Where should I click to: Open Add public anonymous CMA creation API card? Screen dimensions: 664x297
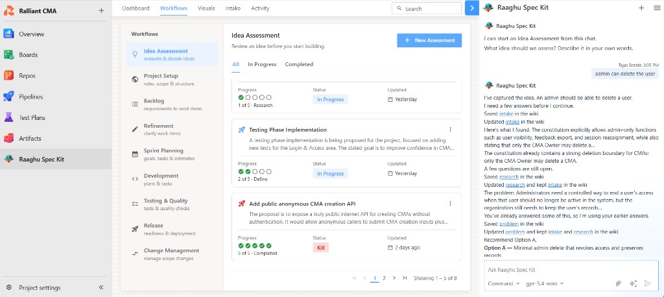click(x=302, y=204)
